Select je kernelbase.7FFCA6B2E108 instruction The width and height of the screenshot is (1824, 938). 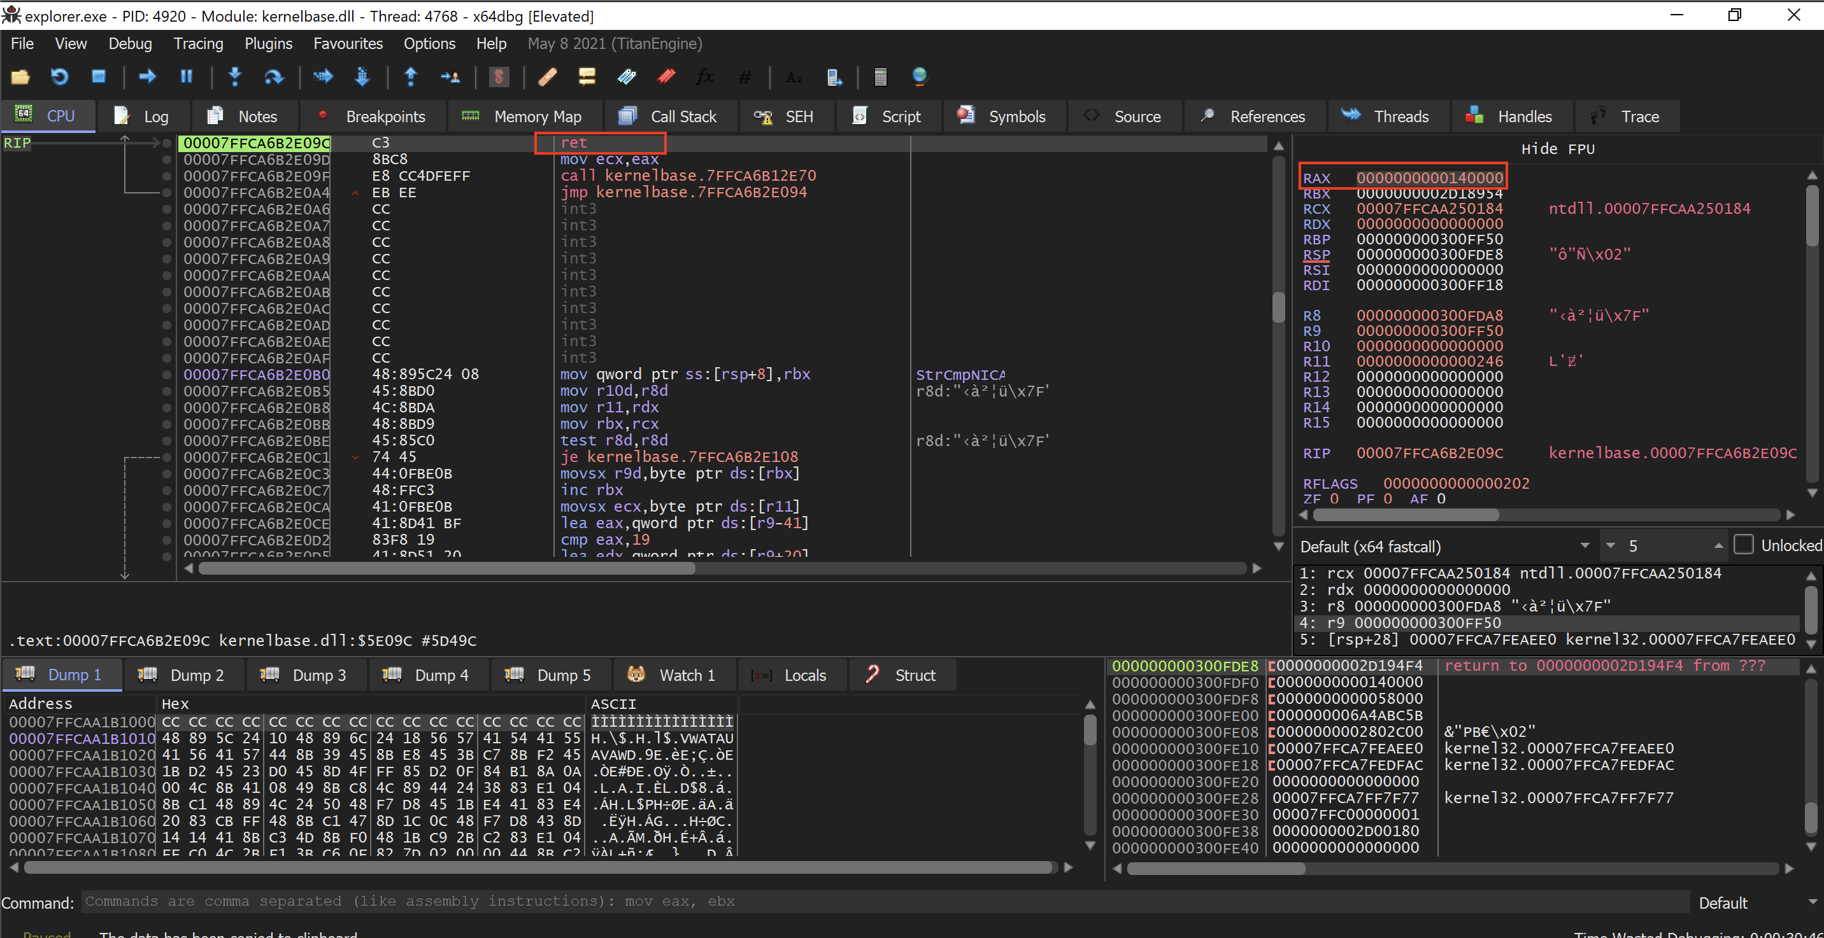pos(678,458)
